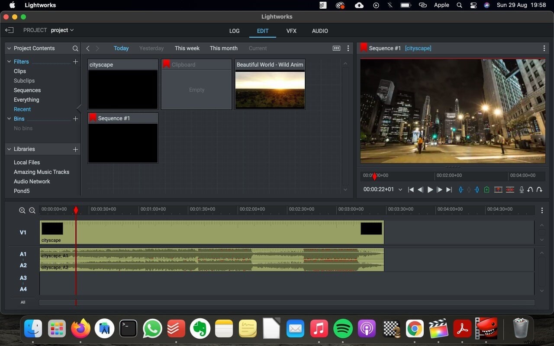The width and height of the screenshot is (554, 346).
Task: Enable voiceover recording with the microphone icon
Action: (x=521, y=189)
